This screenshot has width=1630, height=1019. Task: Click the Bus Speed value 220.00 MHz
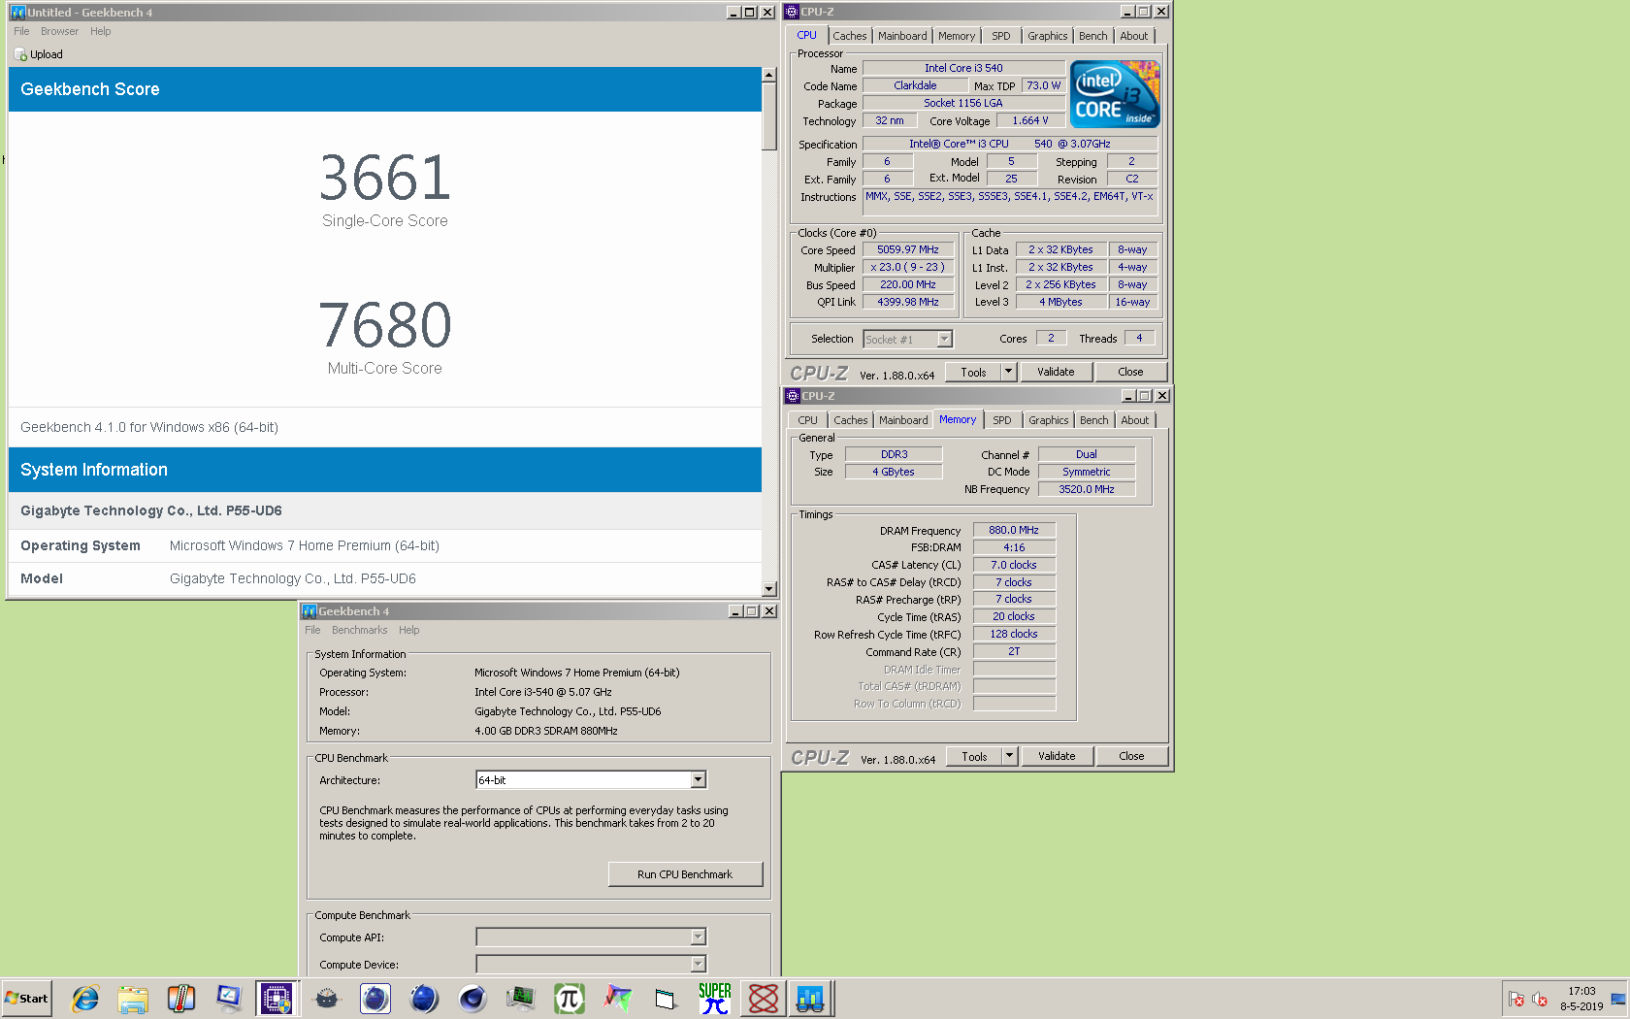click(908, 284)
